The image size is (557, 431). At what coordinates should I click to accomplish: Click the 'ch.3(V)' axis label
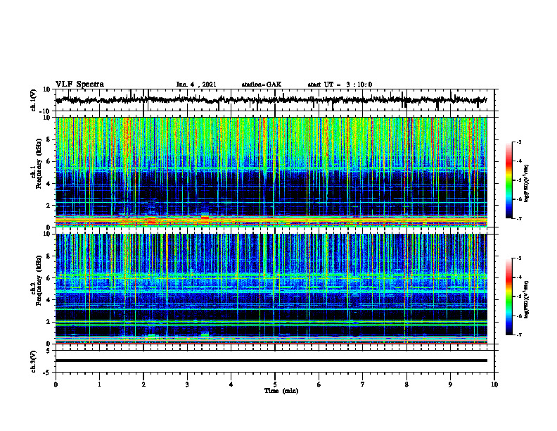tap(34, 362)
